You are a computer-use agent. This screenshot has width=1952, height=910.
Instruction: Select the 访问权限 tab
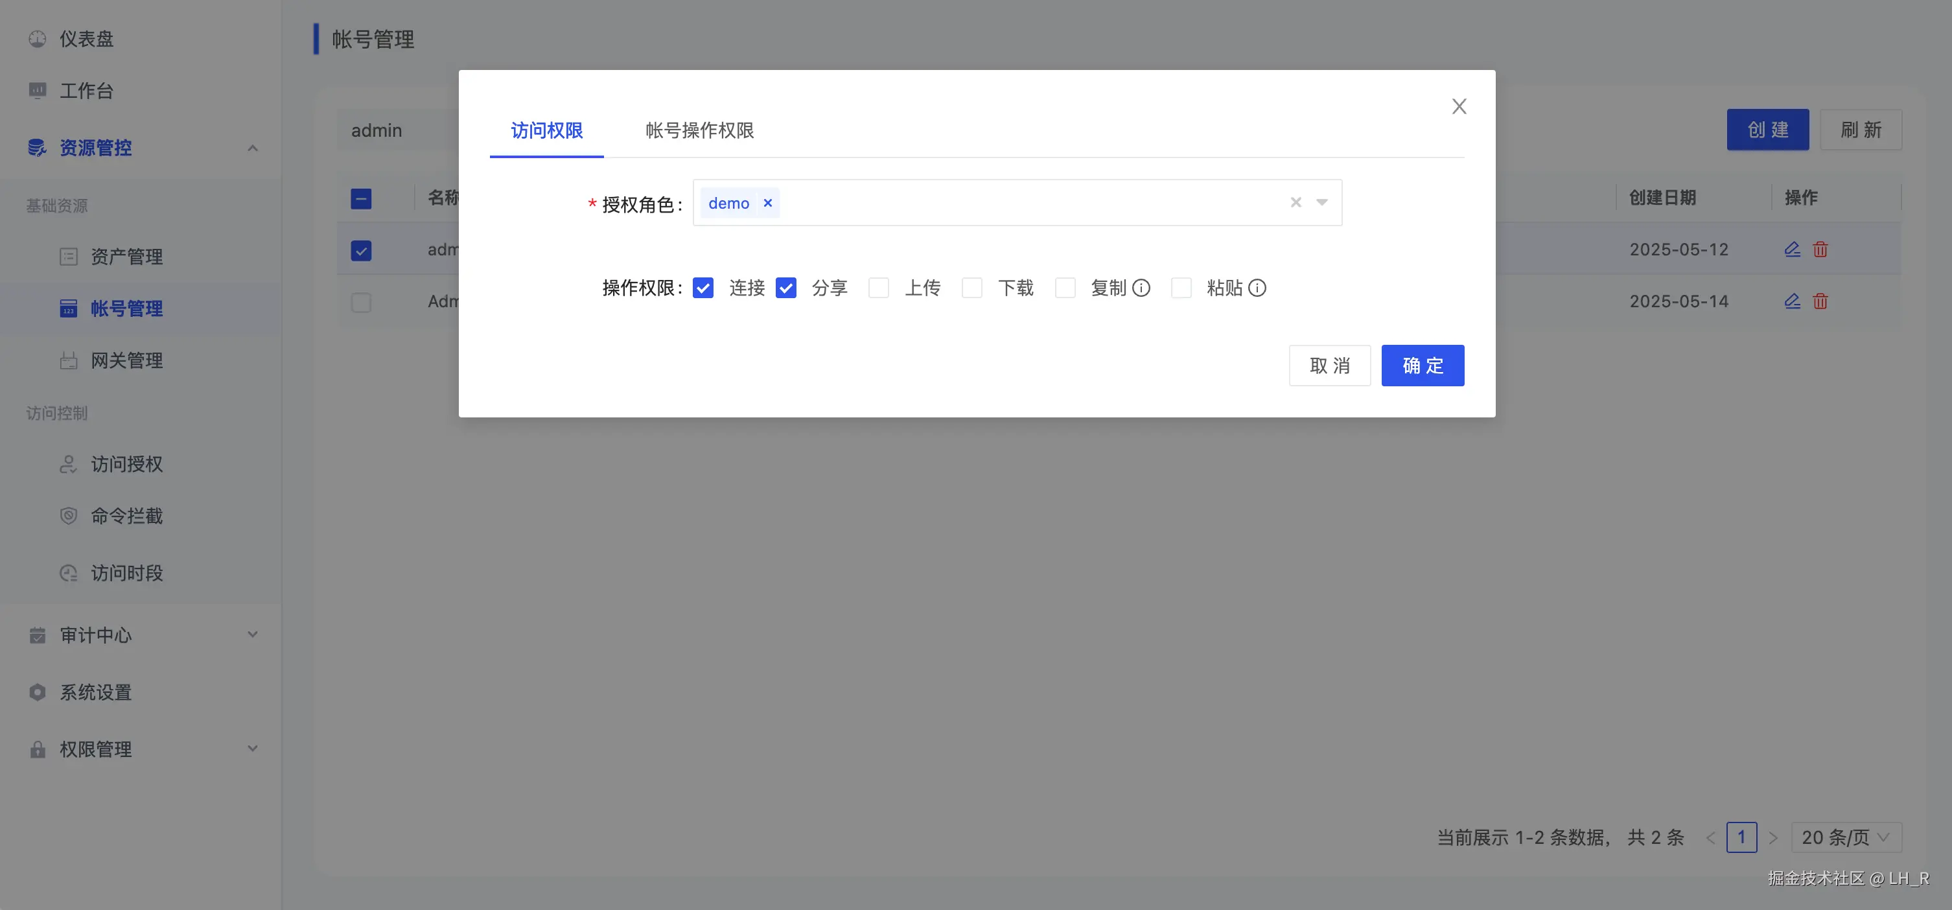click(546, 130)
